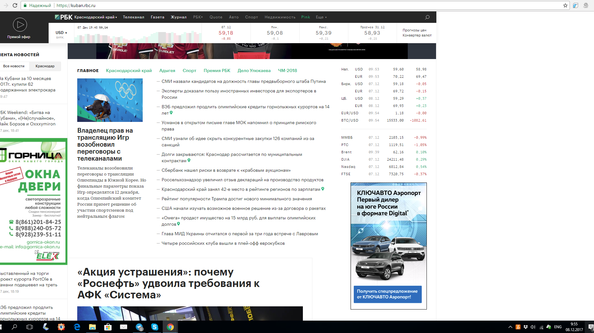Bookmark this page with the star icon
594x333 pixels.
(565, 5)
